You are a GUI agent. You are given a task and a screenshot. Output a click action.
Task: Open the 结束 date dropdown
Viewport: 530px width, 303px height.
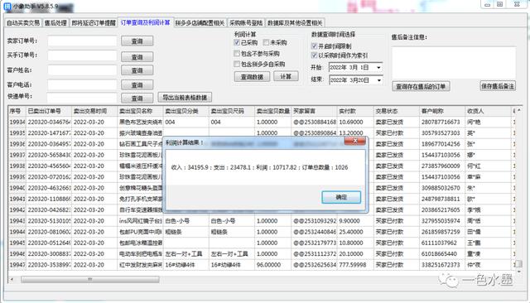(378, 80)
